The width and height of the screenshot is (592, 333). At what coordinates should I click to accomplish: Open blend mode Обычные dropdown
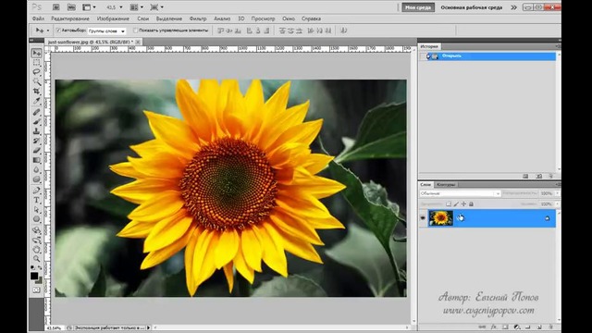(x=460, y=193)
